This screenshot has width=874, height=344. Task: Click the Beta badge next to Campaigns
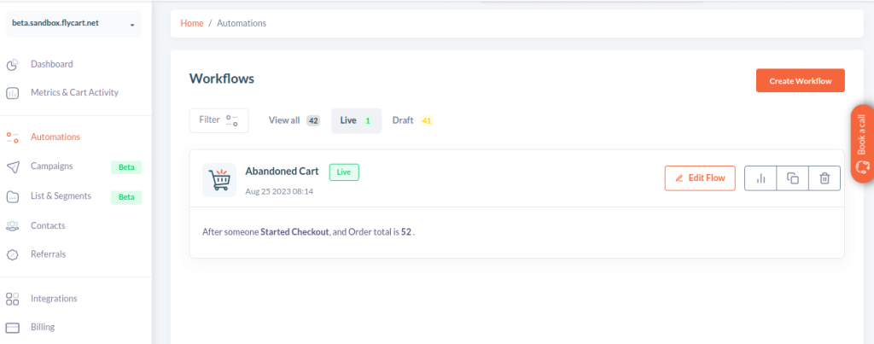(126, 167)
